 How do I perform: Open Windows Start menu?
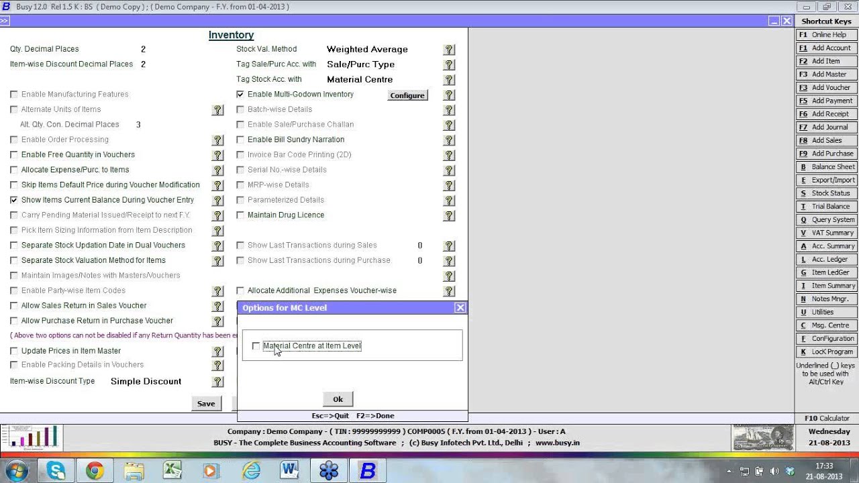(17, 470)
